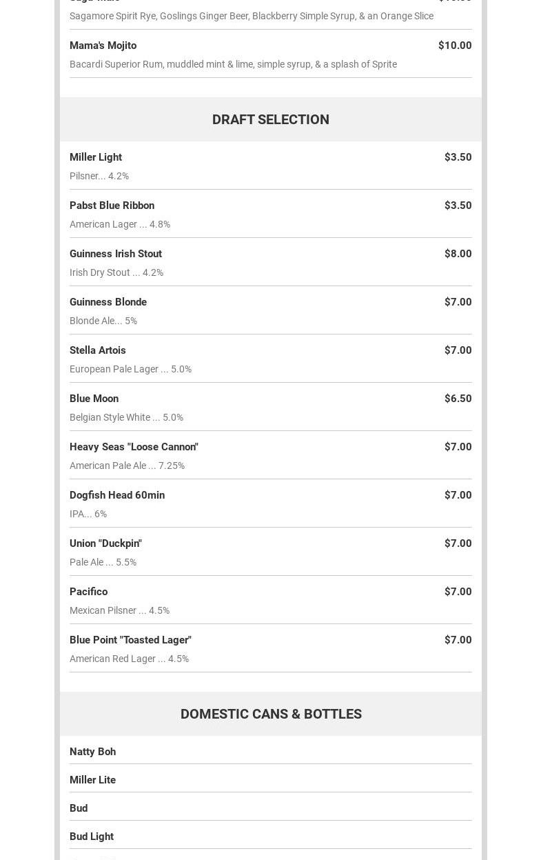Select Miller Lite bottle entry
Screen dimensions: 541x860
pyautogui.click(x=93, y=780)
